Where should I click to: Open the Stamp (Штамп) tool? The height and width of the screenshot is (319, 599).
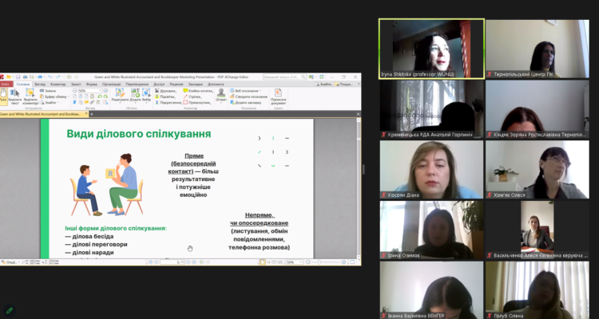click(221, 96)
